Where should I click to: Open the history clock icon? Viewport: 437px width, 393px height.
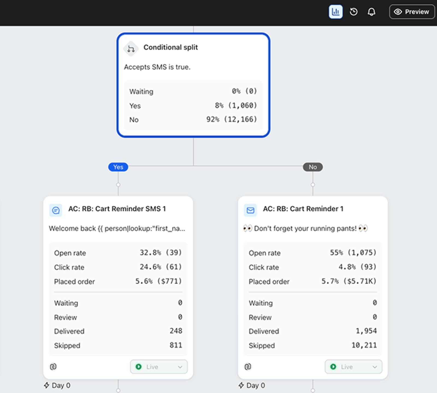[353, 12]
